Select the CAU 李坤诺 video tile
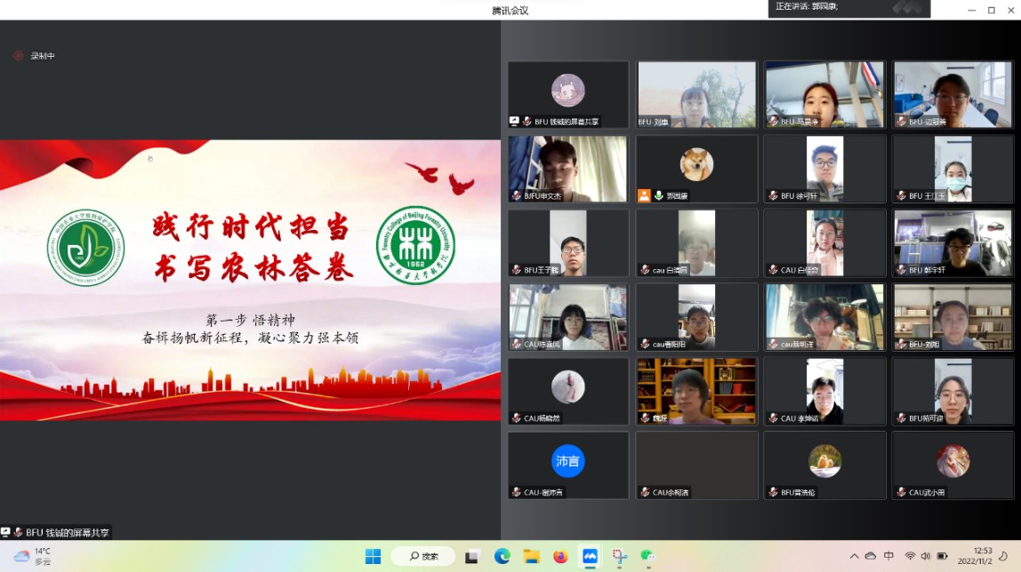Image resolution: width=1021 pixels, height=572 pixels. coord(824,392)
